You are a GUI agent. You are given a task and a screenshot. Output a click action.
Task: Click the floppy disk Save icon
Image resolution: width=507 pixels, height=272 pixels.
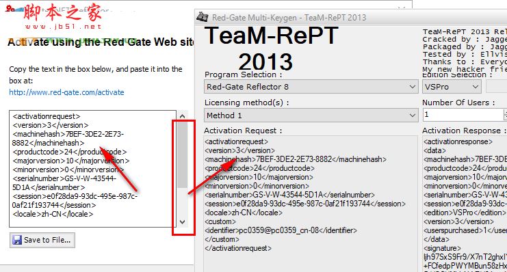(x=17, y=240)
